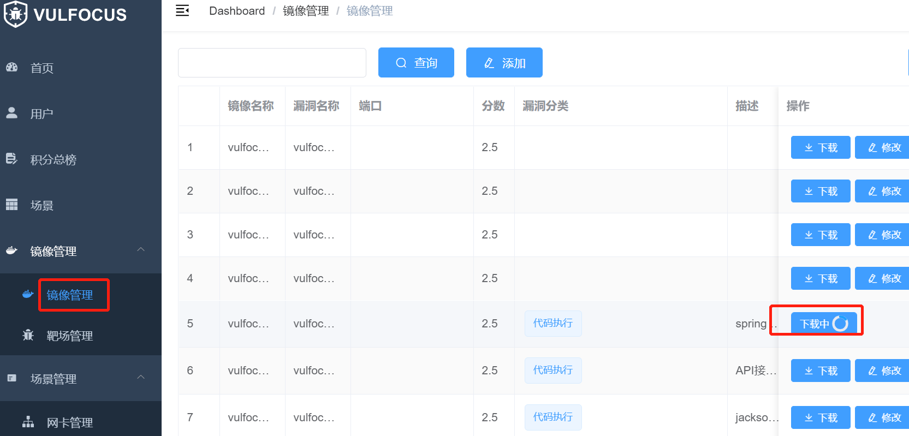Select 场景 in the sidebar
The height and width of the screenshot is (436, 909).
(81, 205)
